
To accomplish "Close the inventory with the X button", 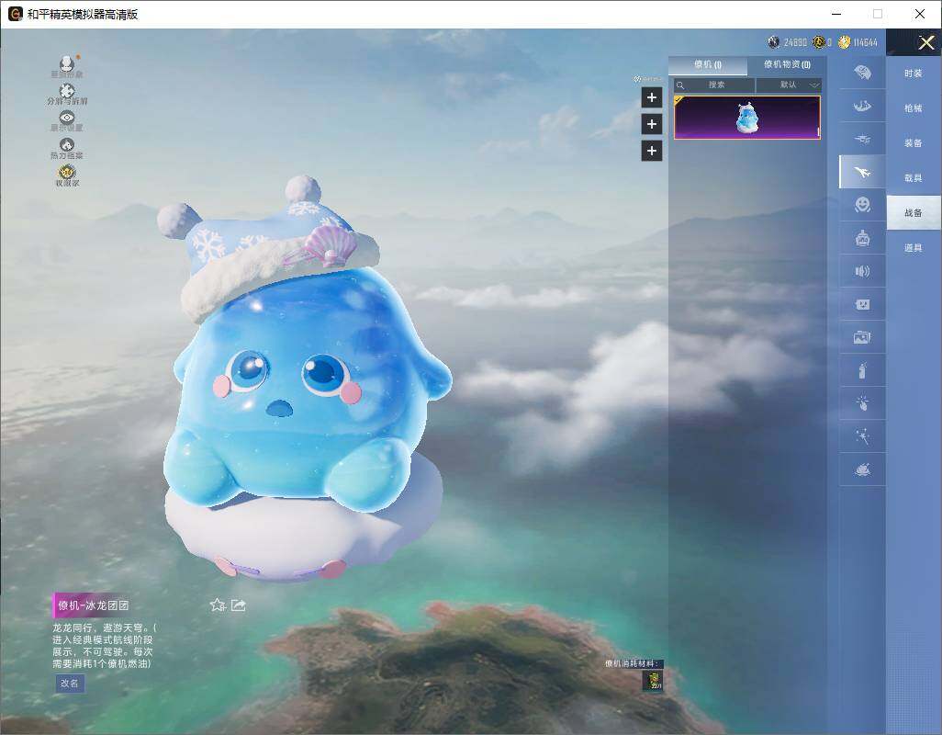I will (x=925, y=42).
